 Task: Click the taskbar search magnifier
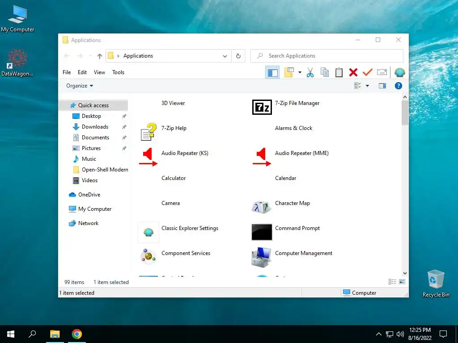(32, 334)
